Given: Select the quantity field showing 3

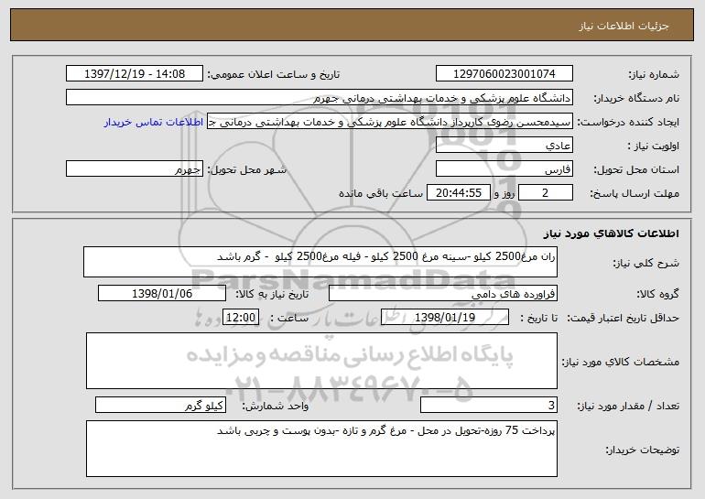Looking at the screenshot, I should coord(489,405).
